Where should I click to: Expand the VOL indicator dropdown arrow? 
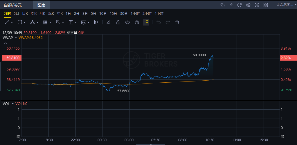coord(13,104)
